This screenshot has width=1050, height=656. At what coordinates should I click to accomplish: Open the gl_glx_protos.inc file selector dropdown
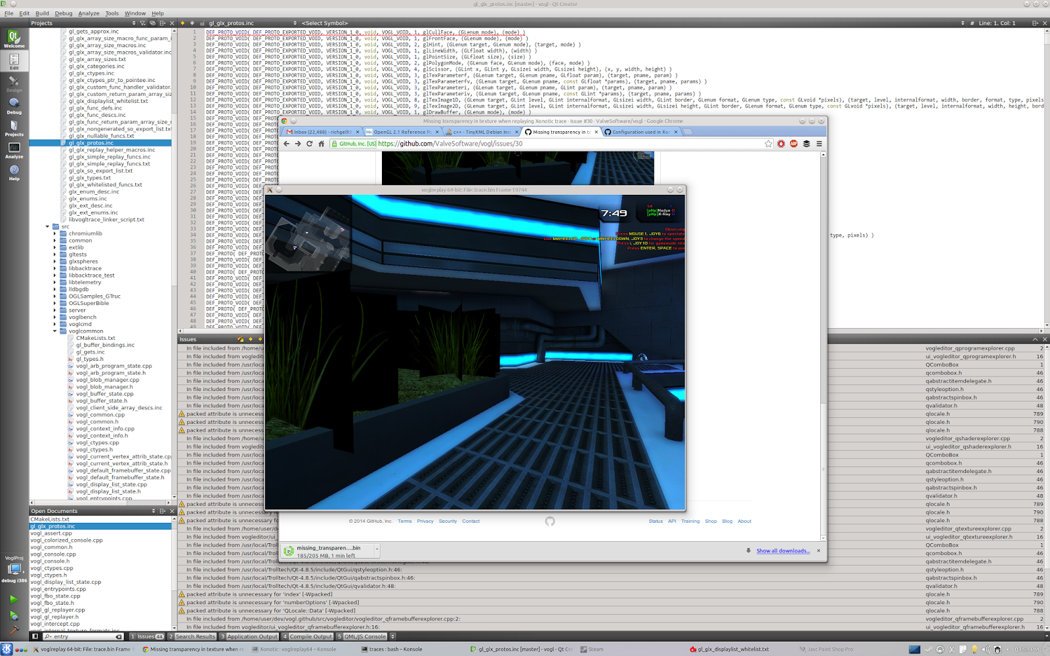253,23
